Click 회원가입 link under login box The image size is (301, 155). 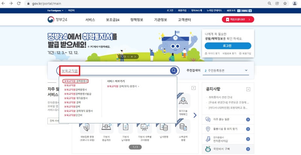(x=245, y=53)
